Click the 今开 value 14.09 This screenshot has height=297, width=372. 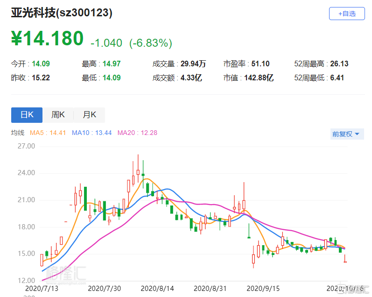tap(41, 64)
